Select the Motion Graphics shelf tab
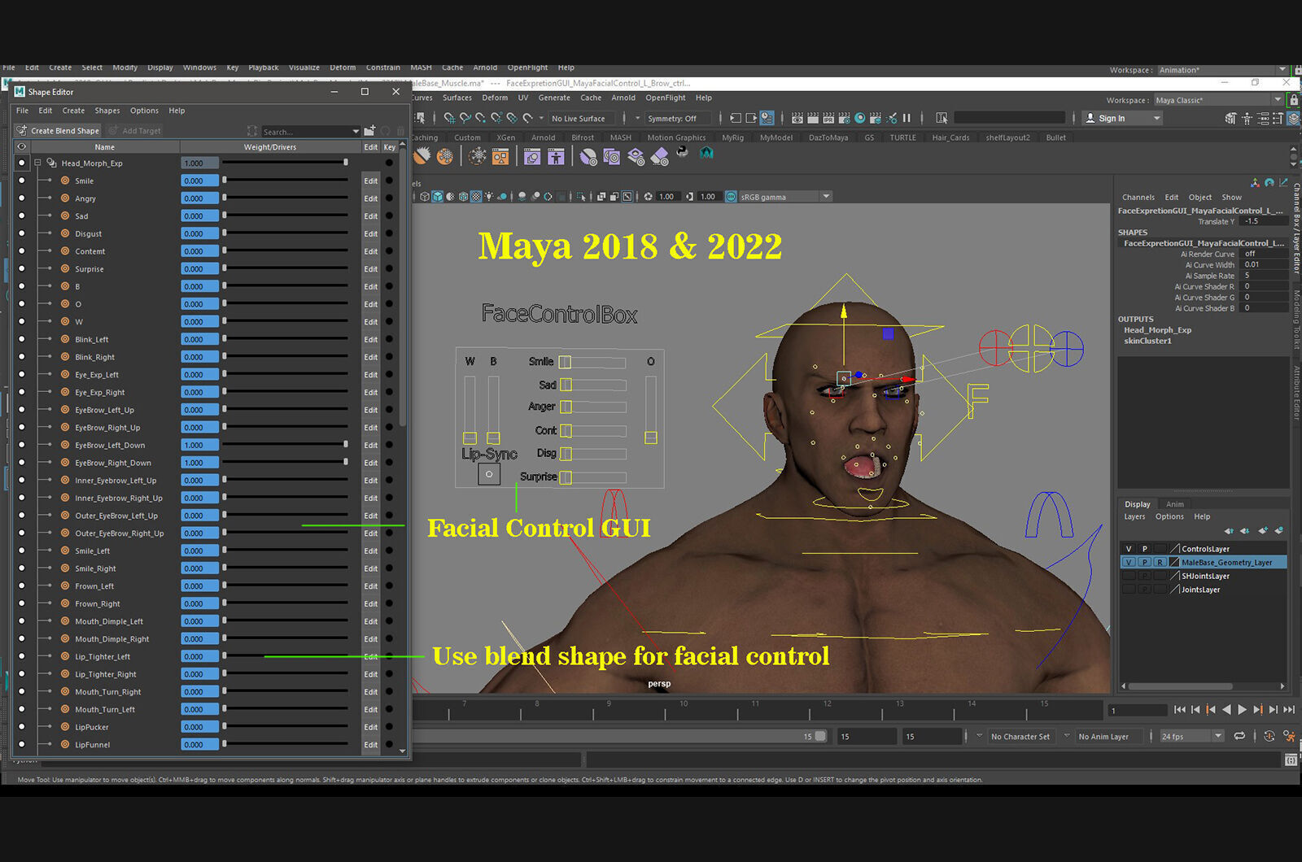This screenshot has height=862, width=1302. click(676, 137)
